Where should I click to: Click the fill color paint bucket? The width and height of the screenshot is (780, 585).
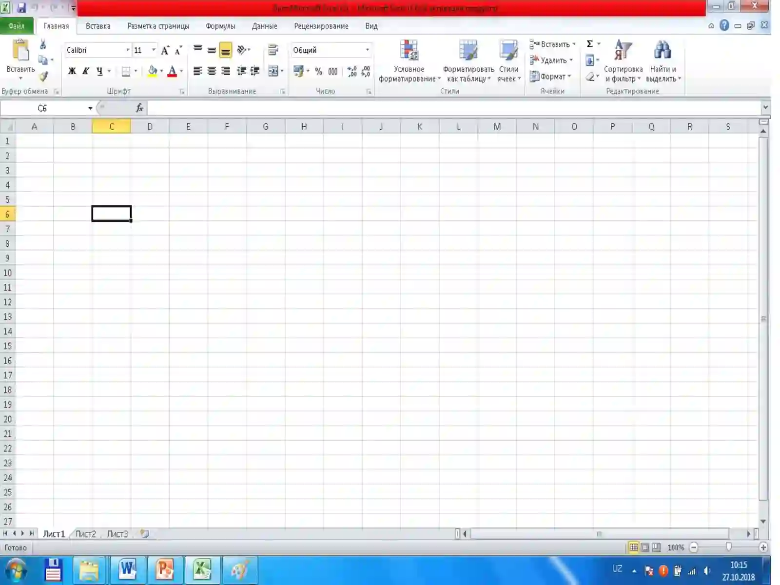pos(153,71)
